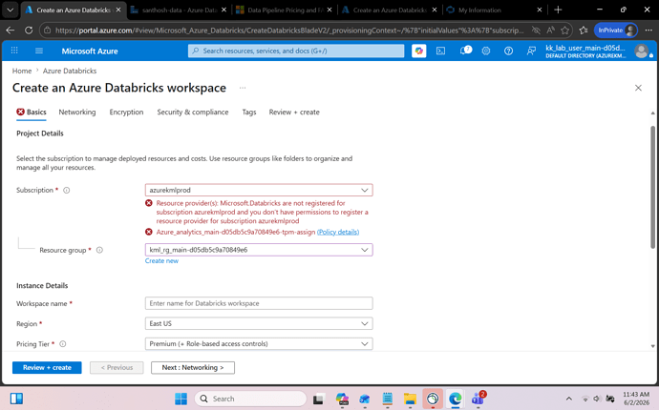Click the Windows taskbar Search box
The height and width of the screenshot is (410, 659).
tap(250, 399)
